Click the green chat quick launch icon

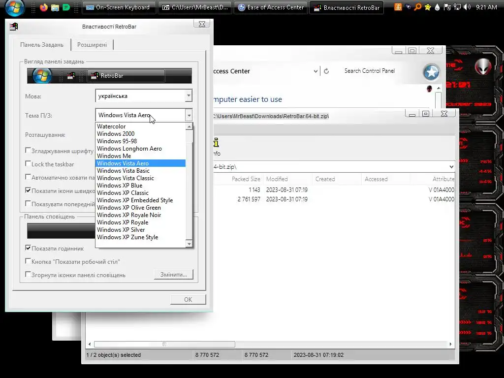click(66, 7)
